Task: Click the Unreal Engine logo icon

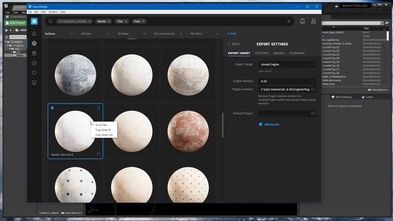Action: (x=6, y=6)
